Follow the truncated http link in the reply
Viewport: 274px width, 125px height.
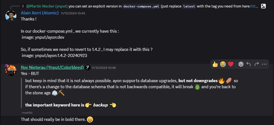point(254,6)
